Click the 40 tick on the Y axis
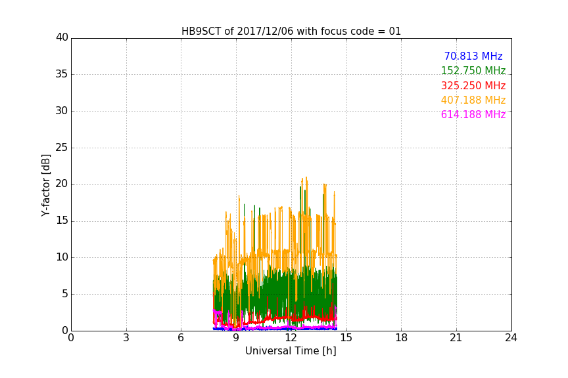This screenshot has height=378, width=568. 62,37
